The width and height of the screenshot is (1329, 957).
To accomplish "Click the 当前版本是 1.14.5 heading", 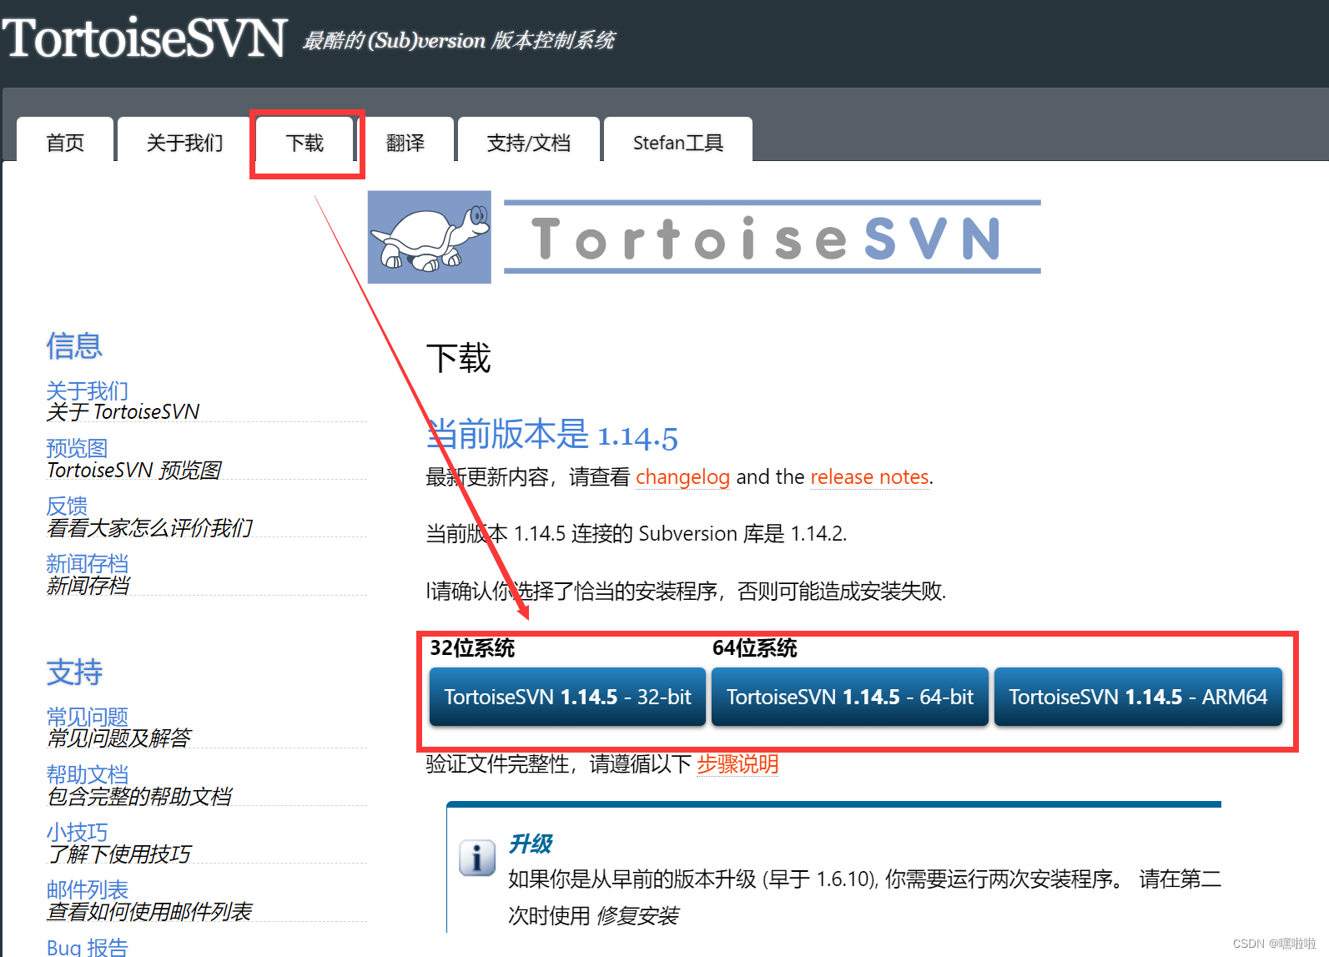I will pos(551,435).
